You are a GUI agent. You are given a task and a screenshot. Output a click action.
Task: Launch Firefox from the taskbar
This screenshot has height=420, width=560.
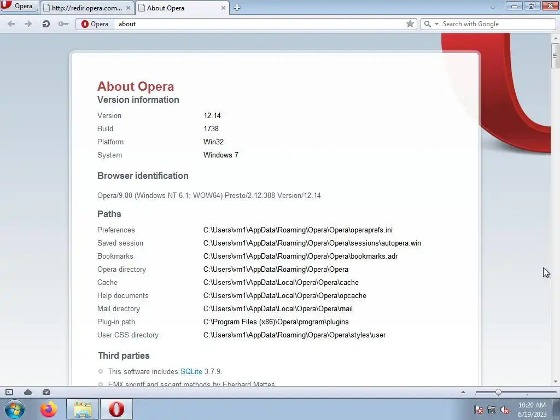coord(48,409)
